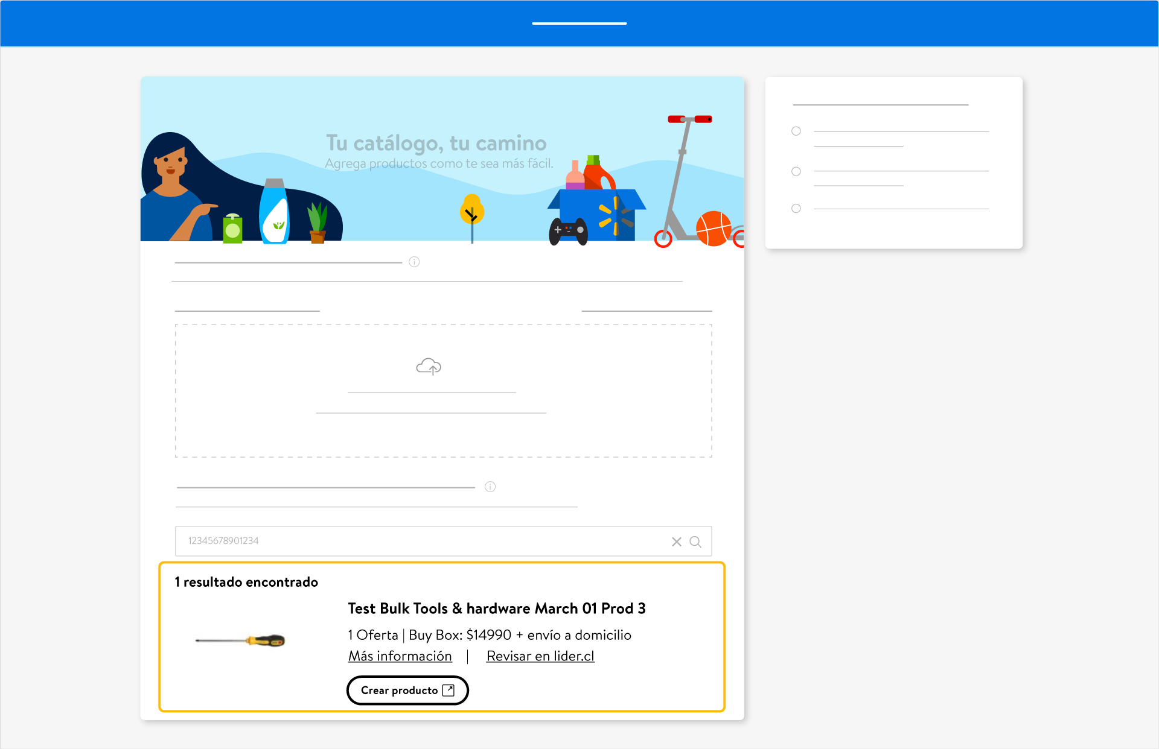This screenshot has height=749, width=1159.
Task: Click the '1 resultado encontrado' text
Action: [x=246, y=582]
